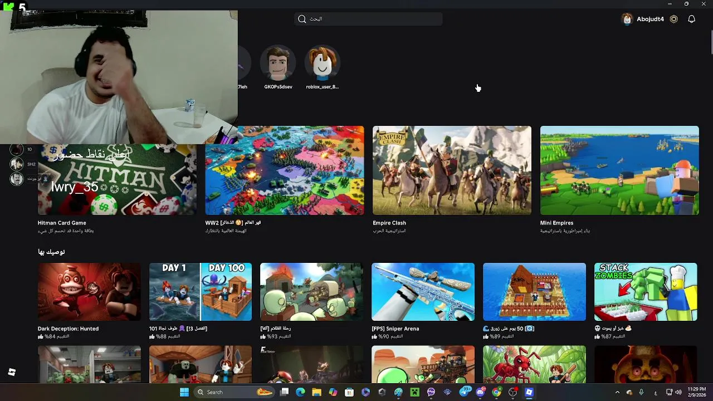
Task: Open Google Chrome from the taskbar
Action: pyautogui.click(x=496, y=392)
